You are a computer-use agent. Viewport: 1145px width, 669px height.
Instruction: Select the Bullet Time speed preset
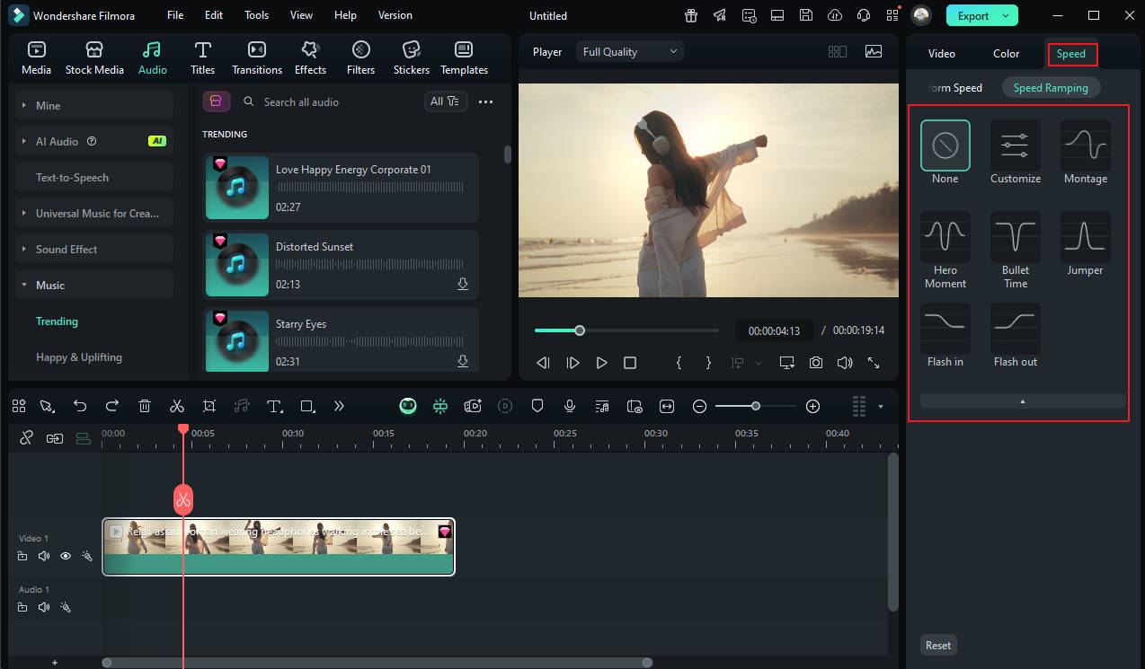[x=1016, y=251]
